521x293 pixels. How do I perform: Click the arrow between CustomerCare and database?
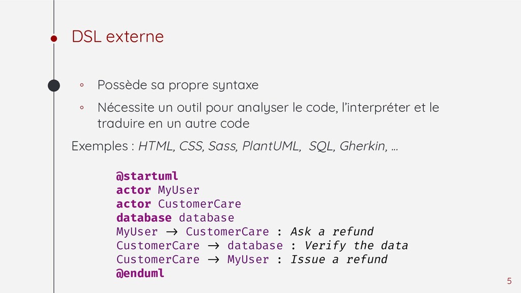tap(213, 246)
